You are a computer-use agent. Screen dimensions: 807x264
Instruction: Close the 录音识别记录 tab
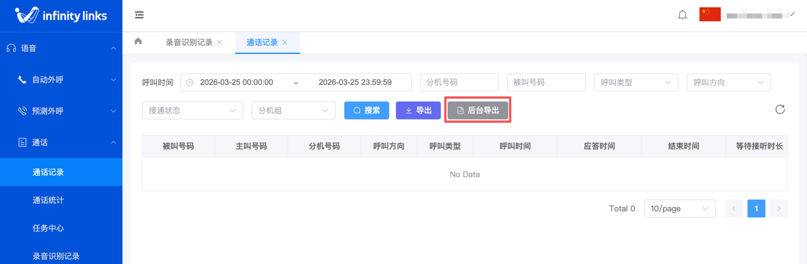pyautogui.click(x=220, y=43)
